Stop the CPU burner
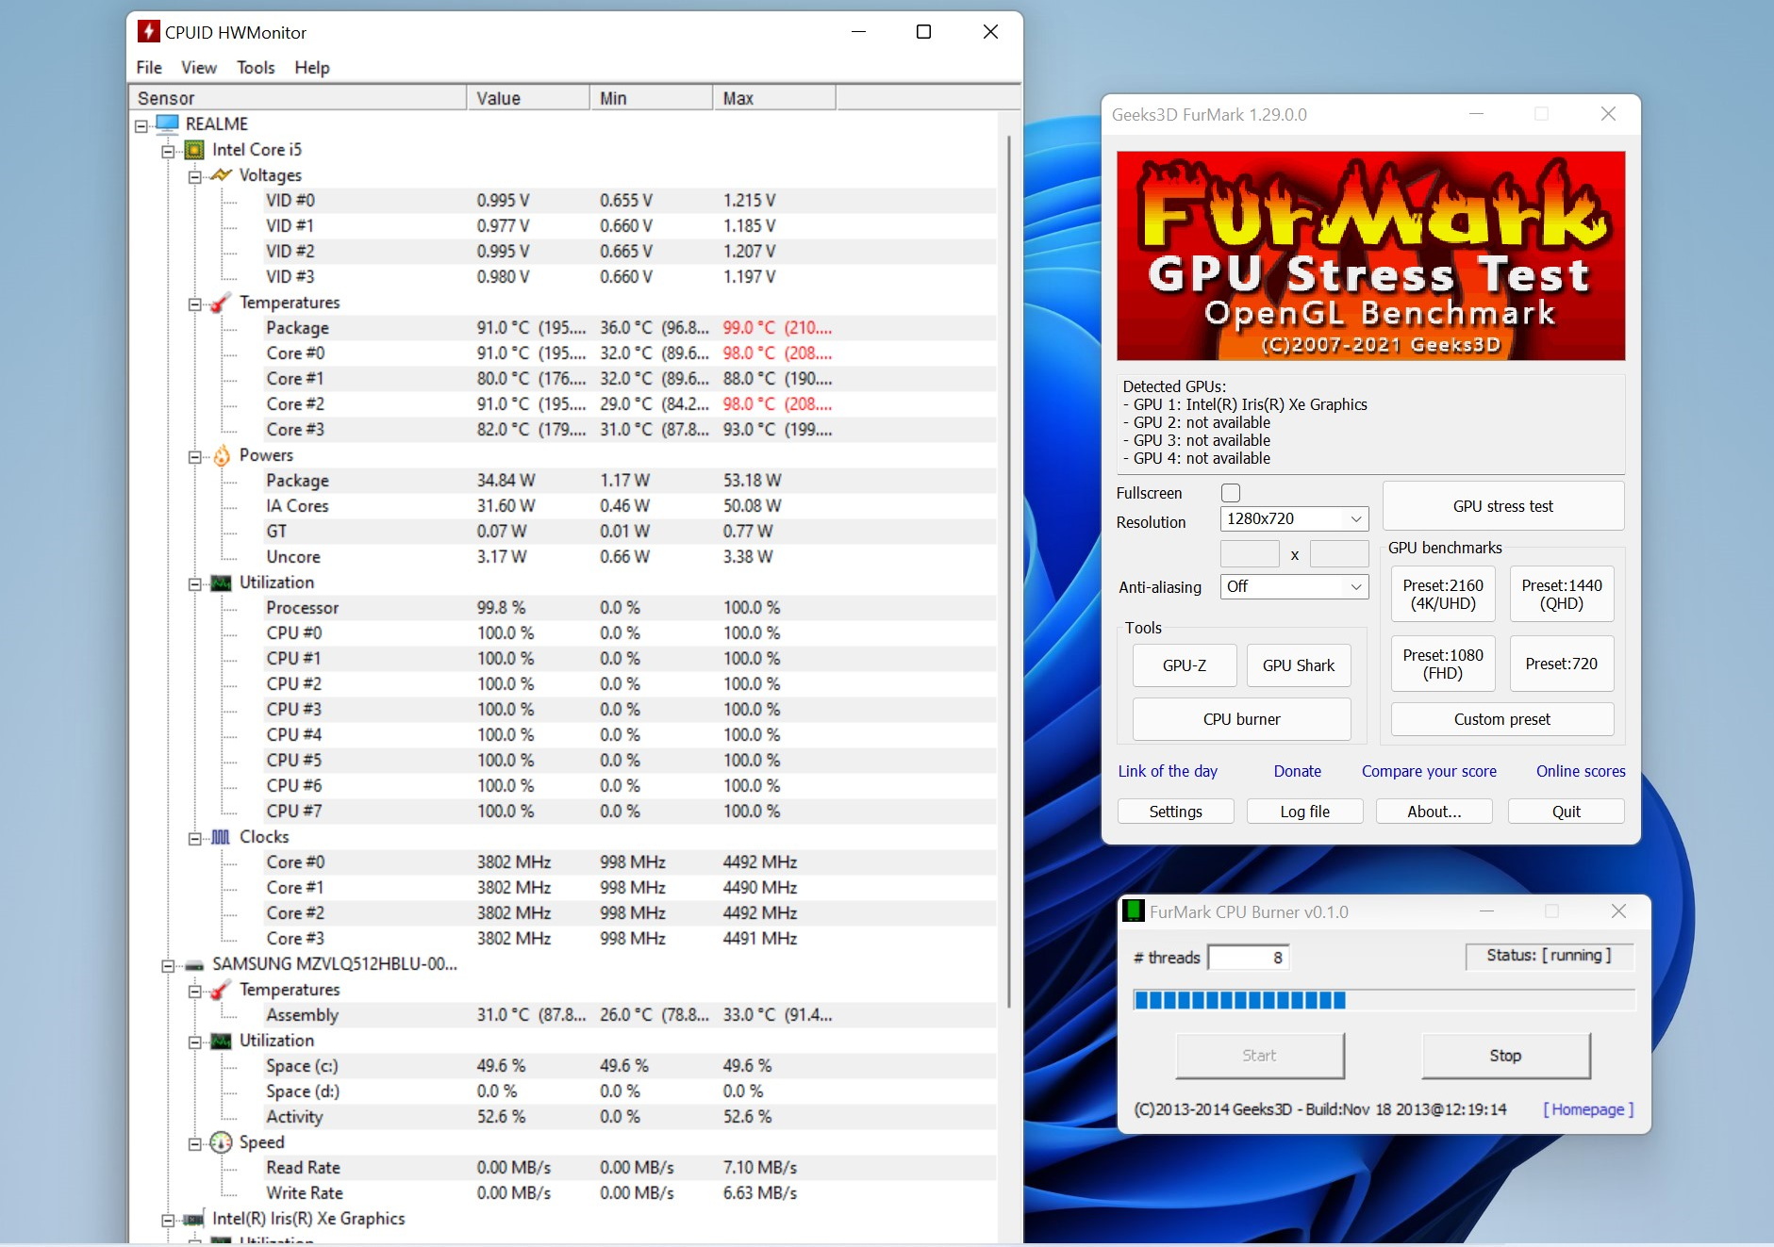This screenshot has width=1774, height=1247. pos(1505,1056)
